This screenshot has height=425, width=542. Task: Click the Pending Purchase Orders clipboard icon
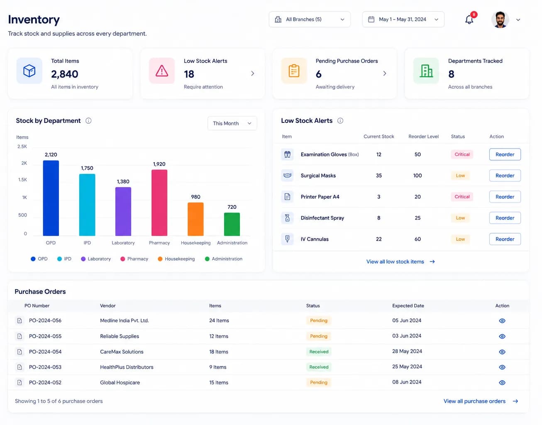pyautogui.click(x=294, y=71)
